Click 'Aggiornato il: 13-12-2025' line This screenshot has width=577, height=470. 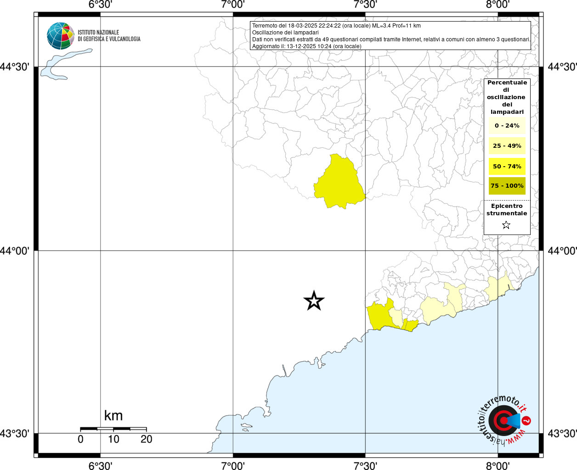coord(307,46)
